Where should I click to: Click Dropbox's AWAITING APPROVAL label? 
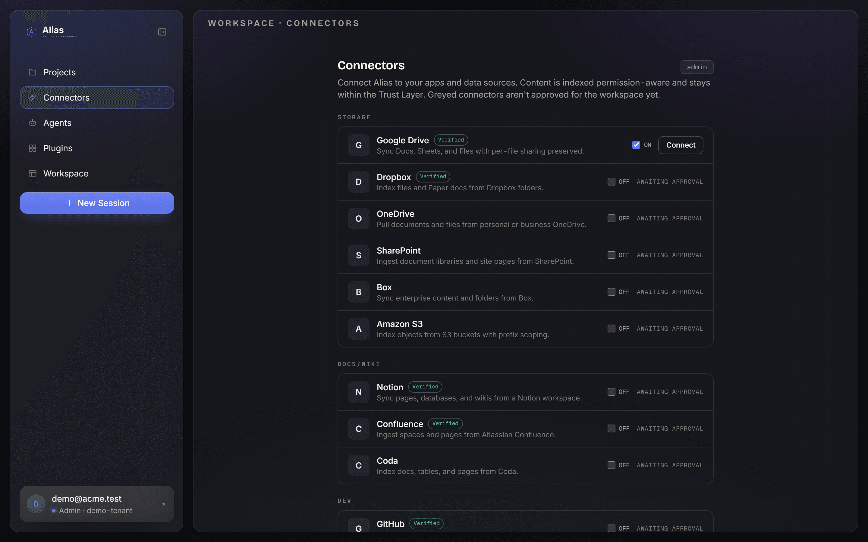(x=670, y=182)
